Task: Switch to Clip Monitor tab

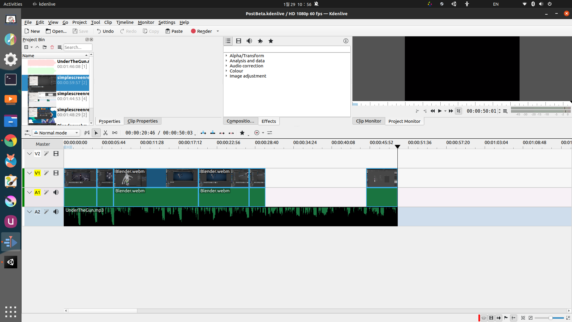Action: click(369, 121)
